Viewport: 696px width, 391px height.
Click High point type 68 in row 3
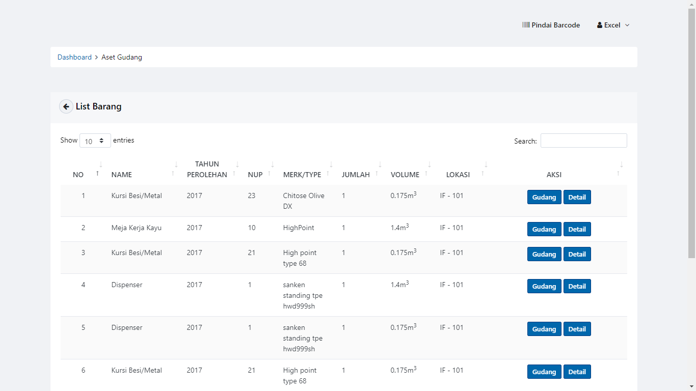click(300, 258)
